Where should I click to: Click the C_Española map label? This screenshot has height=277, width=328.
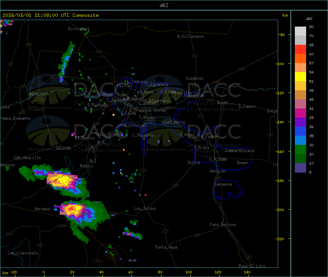[x=157, y=84]
